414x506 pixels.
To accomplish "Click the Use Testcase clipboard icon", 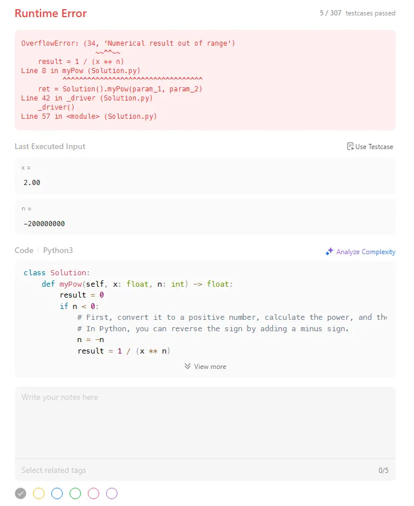I will point(350,147).
